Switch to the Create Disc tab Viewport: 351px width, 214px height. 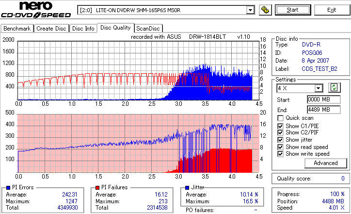pyautogui.click(x=51, y=29)
